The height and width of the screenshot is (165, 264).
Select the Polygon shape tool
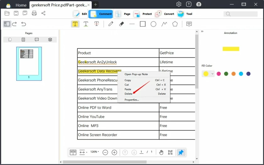[175, 24]
